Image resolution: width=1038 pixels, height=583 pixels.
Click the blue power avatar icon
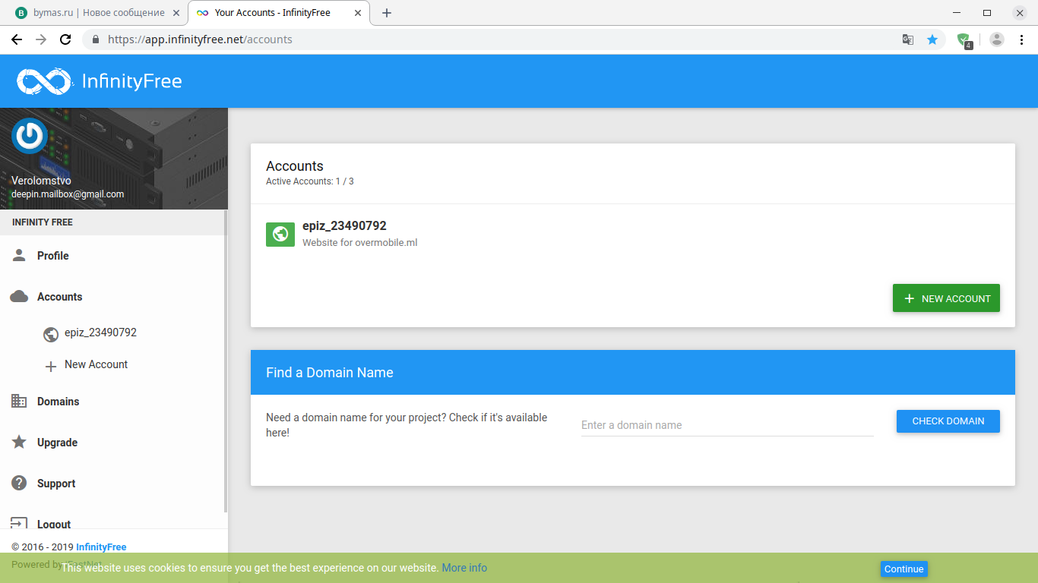tap(30, 137)
